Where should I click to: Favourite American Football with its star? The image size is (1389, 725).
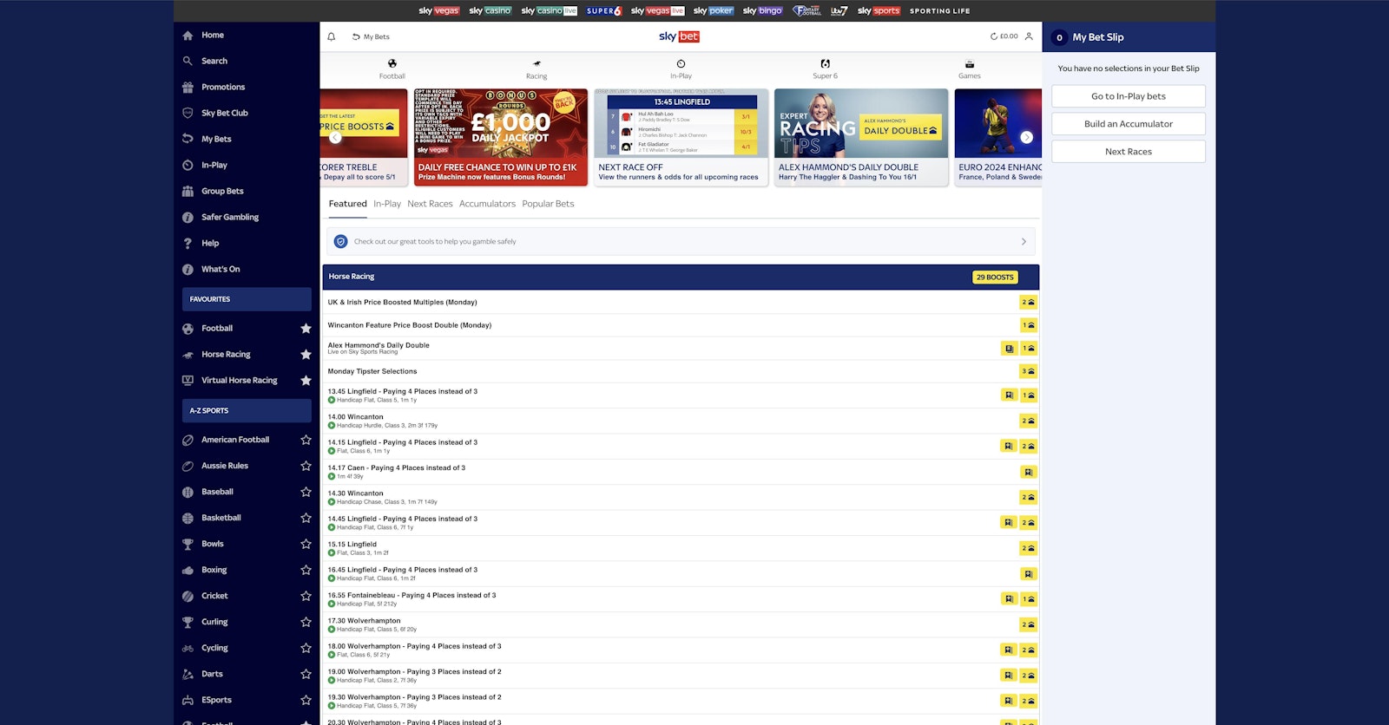[x=306, y=441]
